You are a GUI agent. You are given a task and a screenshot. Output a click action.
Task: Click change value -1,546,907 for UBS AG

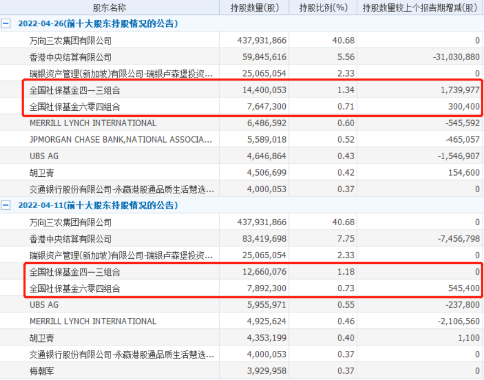point(459,156)
